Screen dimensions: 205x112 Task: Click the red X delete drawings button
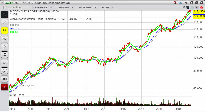5,87
